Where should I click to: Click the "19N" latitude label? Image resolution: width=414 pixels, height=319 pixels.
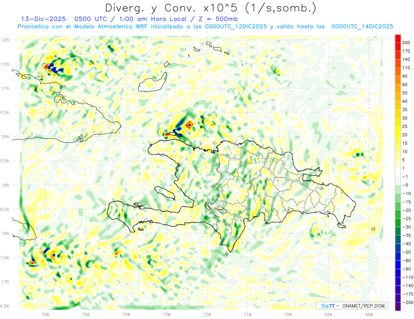point(5,185)
